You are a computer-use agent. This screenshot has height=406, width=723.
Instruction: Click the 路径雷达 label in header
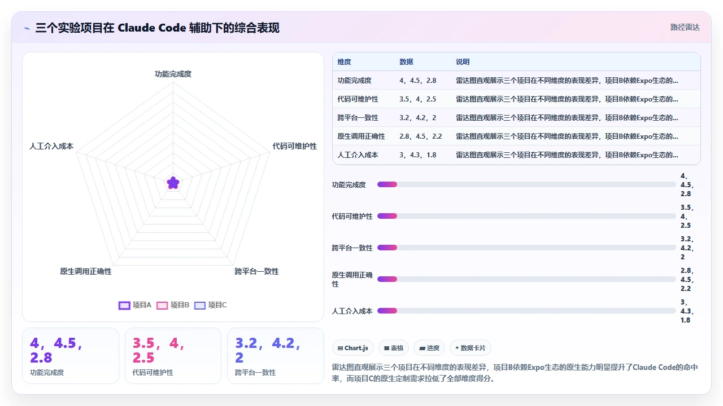(x=685, y=27)
